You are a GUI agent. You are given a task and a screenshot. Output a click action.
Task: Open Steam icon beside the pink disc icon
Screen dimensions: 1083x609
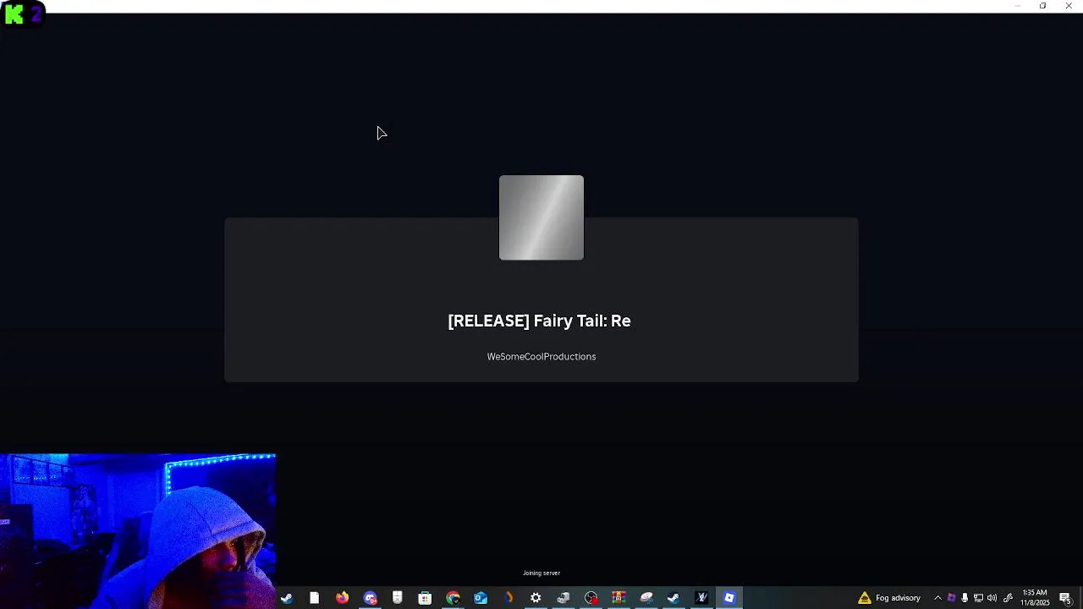click(673, 598)
